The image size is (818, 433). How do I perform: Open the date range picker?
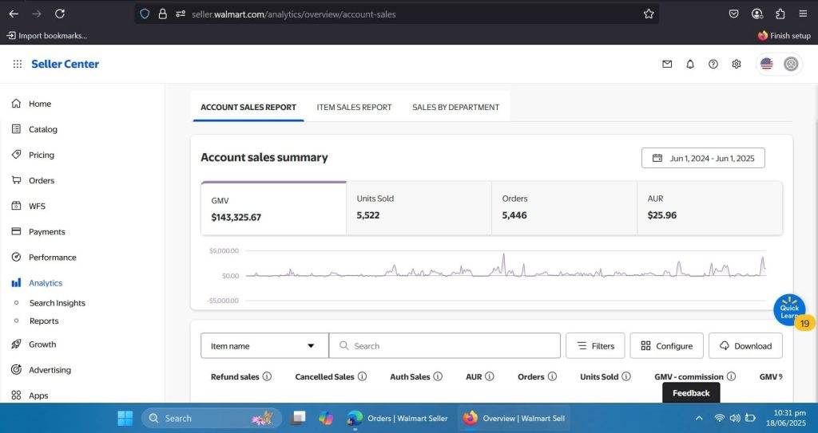pyautogui.click(x=703, y=158)
